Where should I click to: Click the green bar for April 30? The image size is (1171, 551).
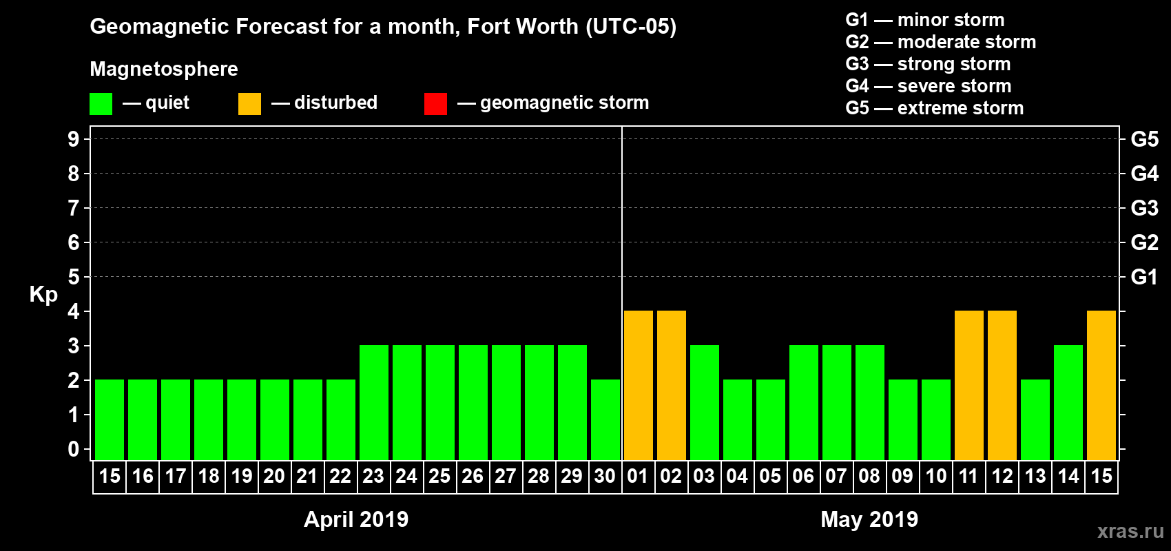coord(605,419)
